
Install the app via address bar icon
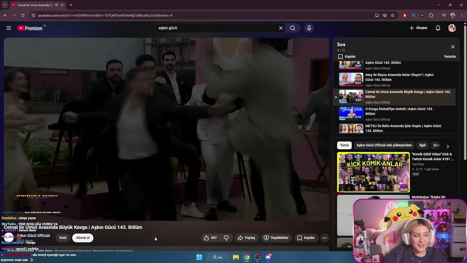[x=377, y=15]
